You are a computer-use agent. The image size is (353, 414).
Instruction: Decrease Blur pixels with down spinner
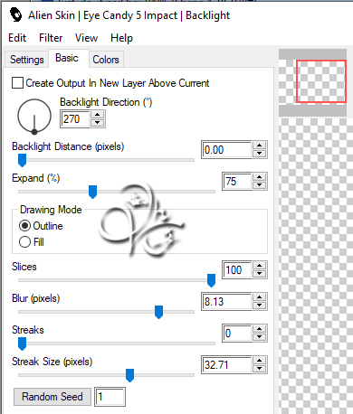[x=259, y=306]
